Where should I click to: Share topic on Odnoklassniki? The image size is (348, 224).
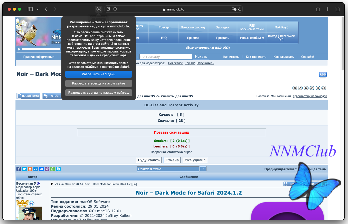point(30,169)
